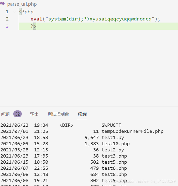Click test10.php in the terminal listing

[116, 144]
